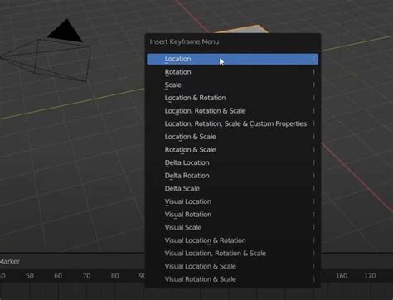Image resolution: width=393 pixels, height=300 pixels.
Task: Jump to frame 170 on timeline
Action: click(x=370, y=276)
